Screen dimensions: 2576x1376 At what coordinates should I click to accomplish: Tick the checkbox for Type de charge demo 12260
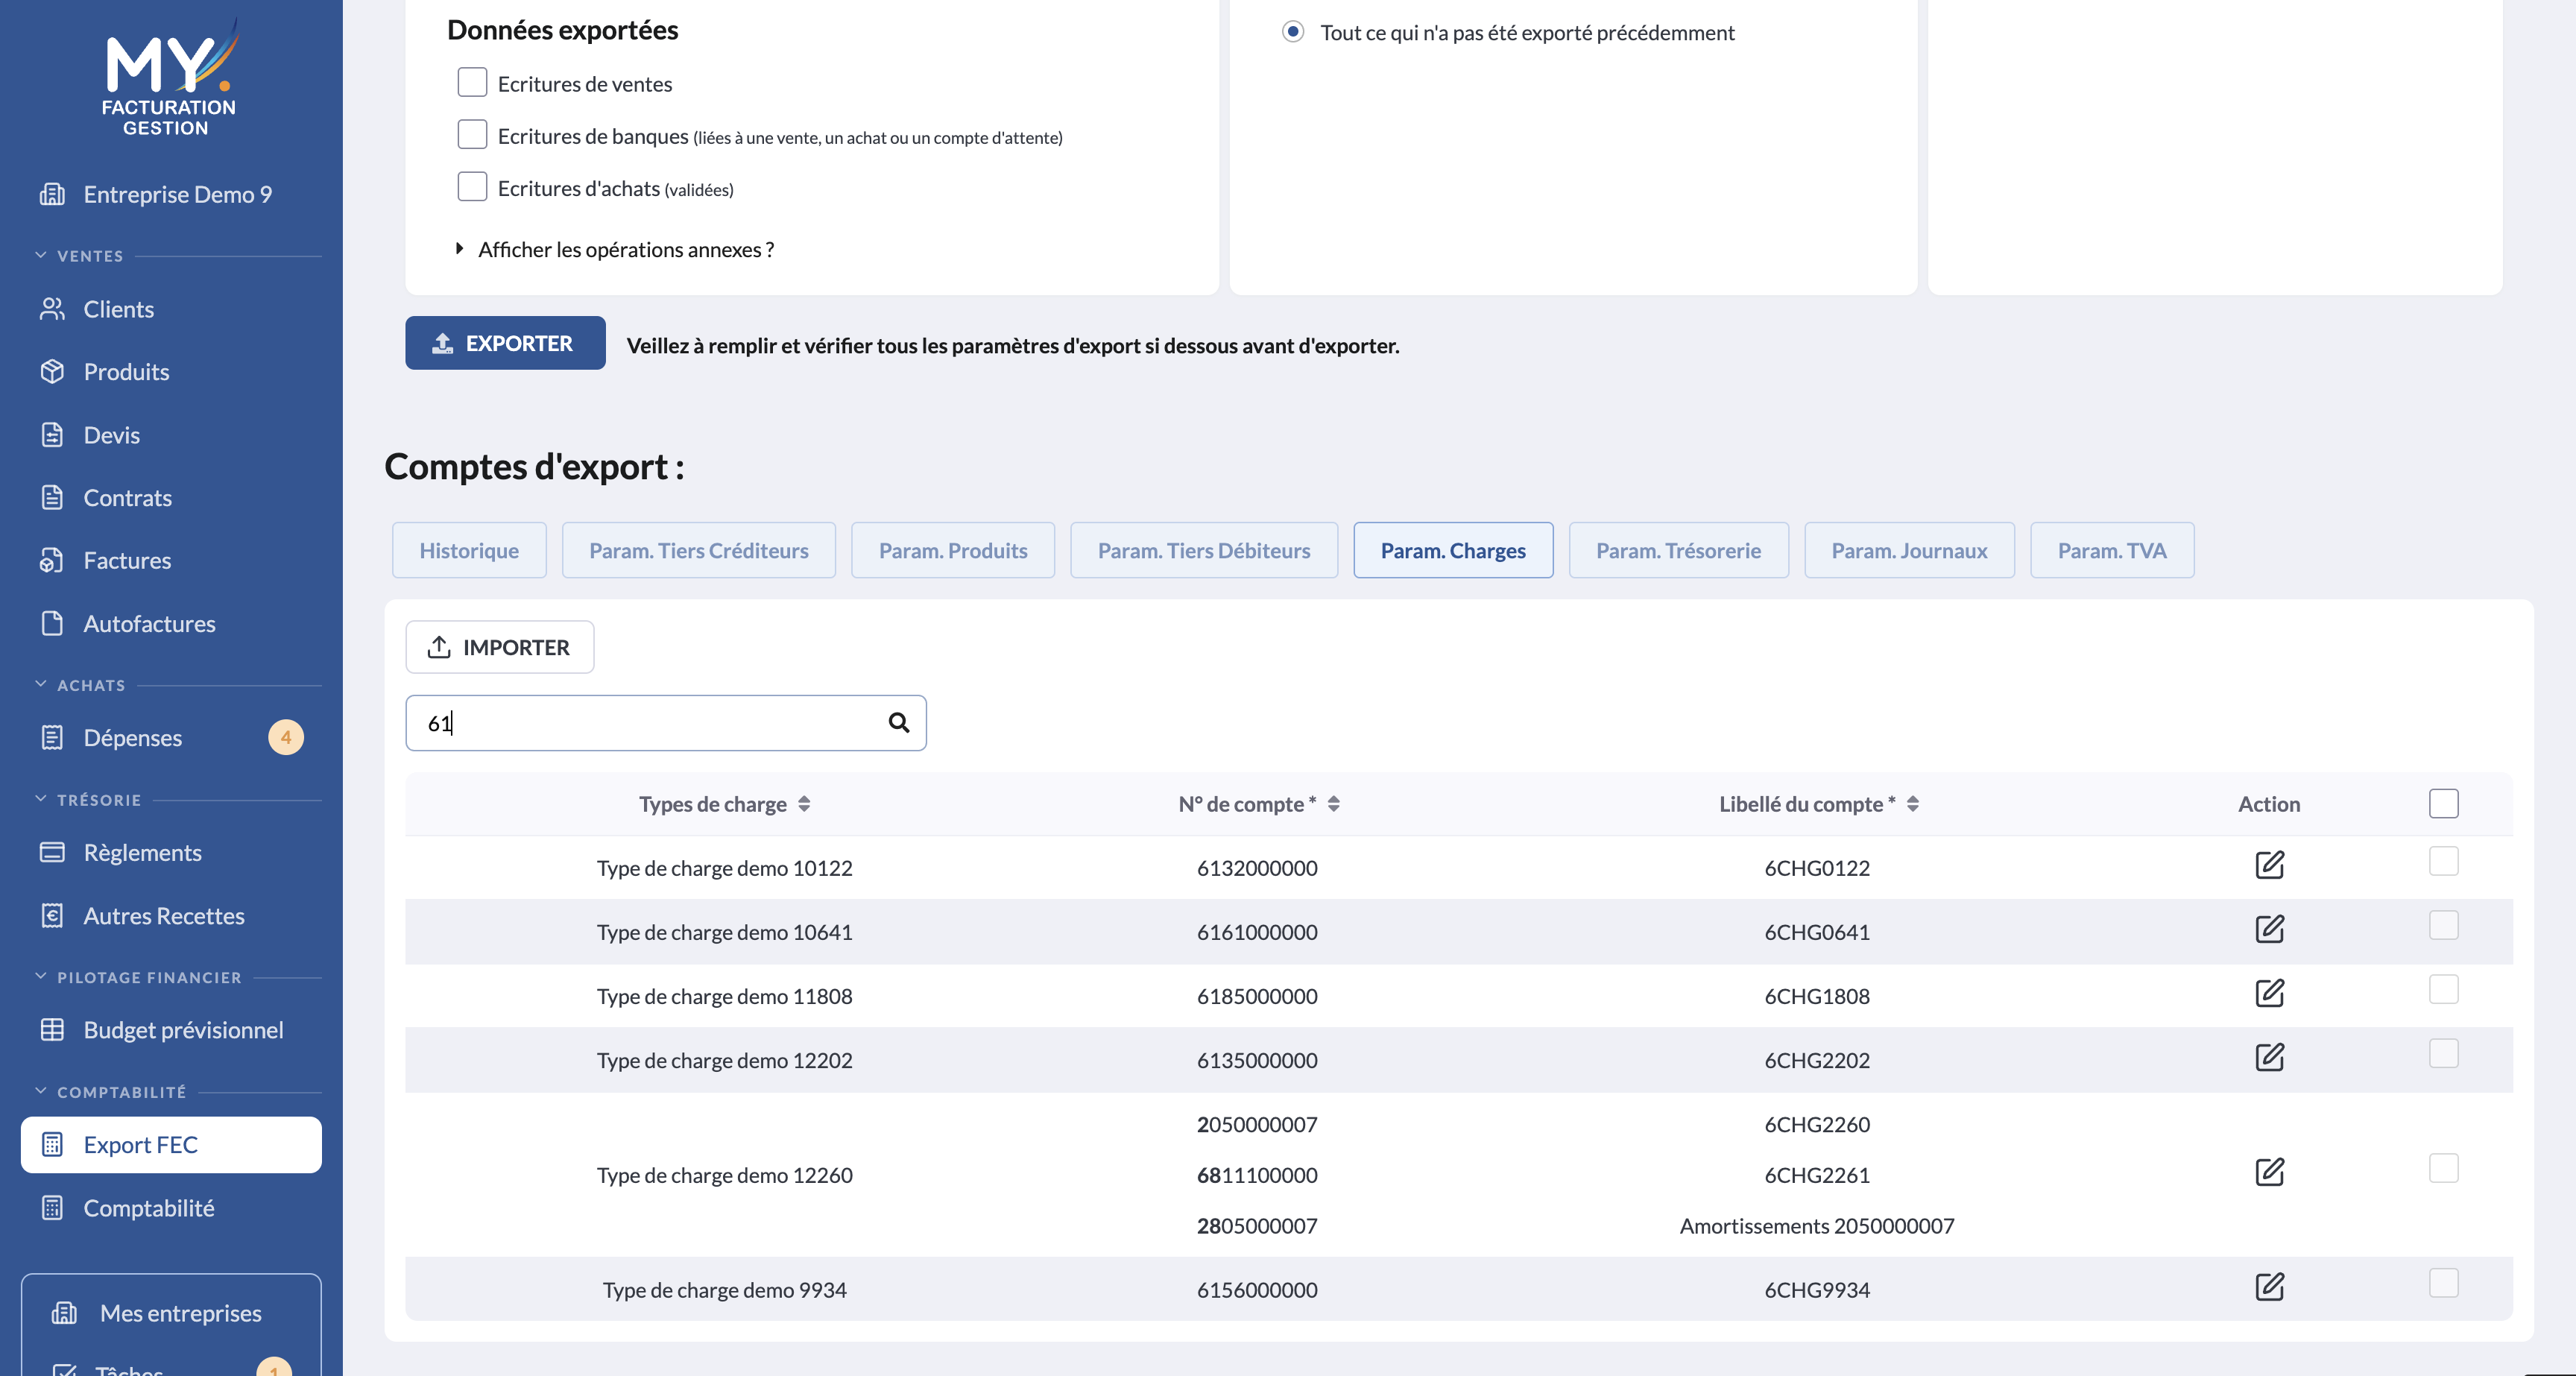pyautogui.click(x=2443, y=1168)
